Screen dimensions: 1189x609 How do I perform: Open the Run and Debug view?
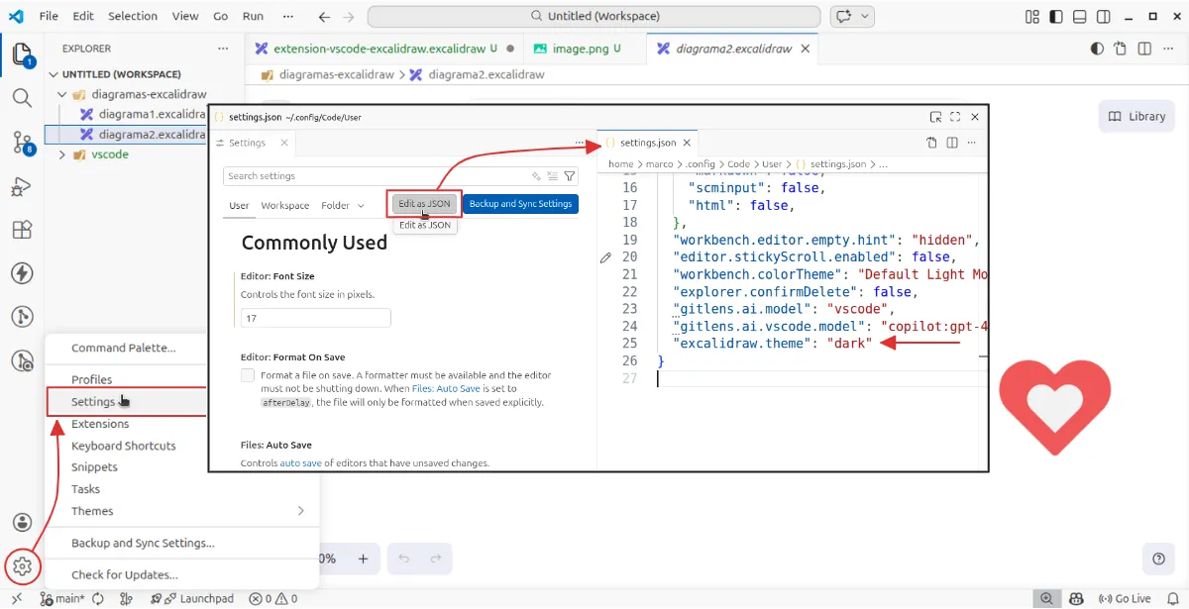coord(22,186)
